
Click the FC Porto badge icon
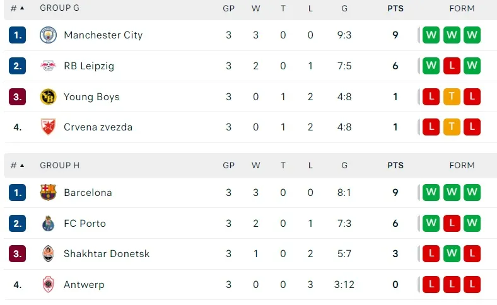(48, 223)
